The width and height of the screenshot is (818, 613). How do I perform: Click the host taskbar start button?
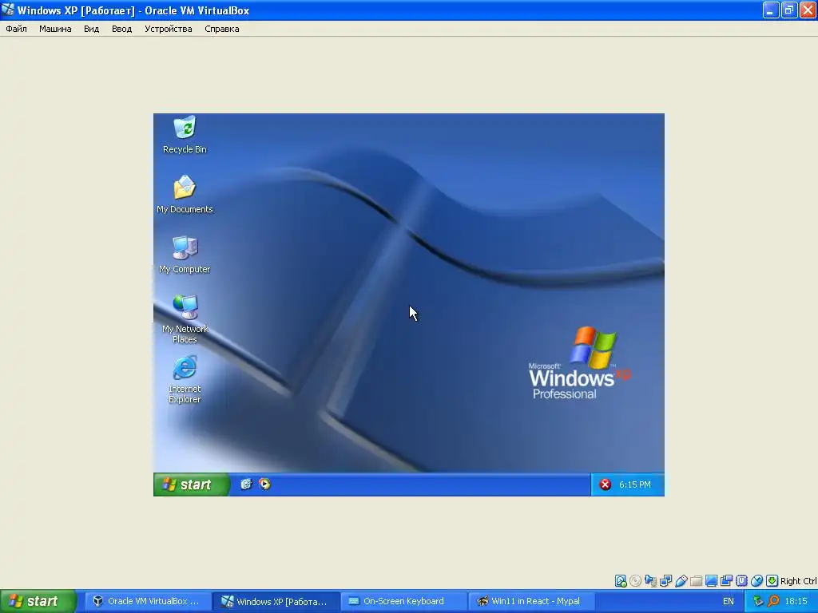point(38,601)
